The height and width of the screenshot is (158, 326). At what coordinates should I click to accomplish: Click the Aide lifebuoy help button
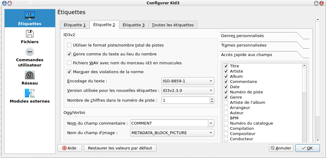point(70,148)
